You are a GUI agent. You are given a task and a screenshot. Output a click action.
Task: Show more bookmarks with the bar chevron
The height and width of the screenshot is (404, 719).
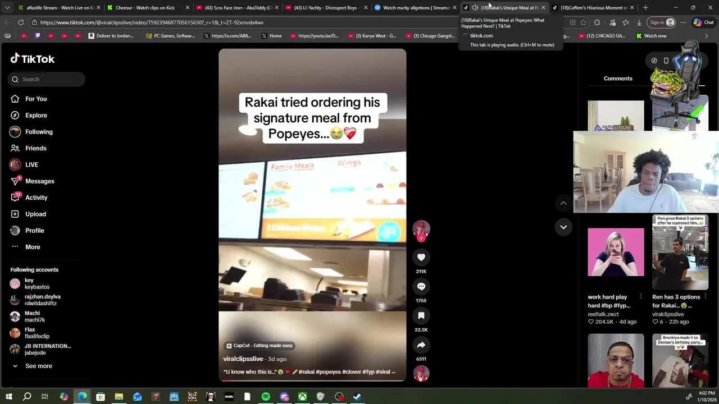(706, 36)
